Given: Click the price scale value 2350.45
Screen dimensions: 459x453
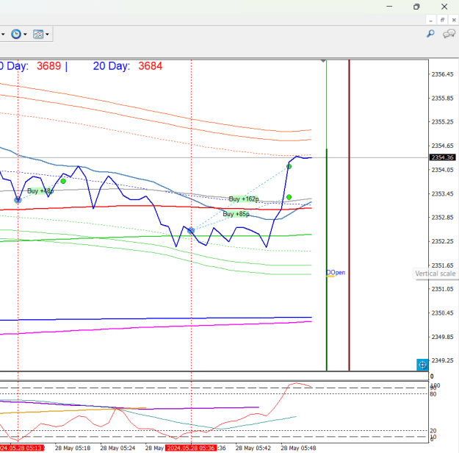Looking at the screenshot, I should [442, 313].
